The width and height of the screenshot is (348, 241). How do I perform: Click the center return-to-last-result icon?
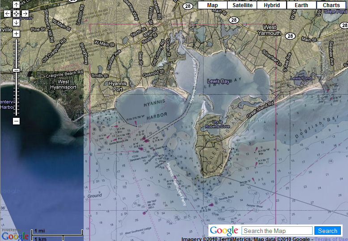point(16,13)
